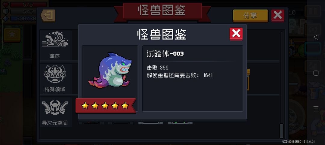Screen dimensions: 325x145
Task: Tap the Android back triangle button
Action: tap(316, 37)
